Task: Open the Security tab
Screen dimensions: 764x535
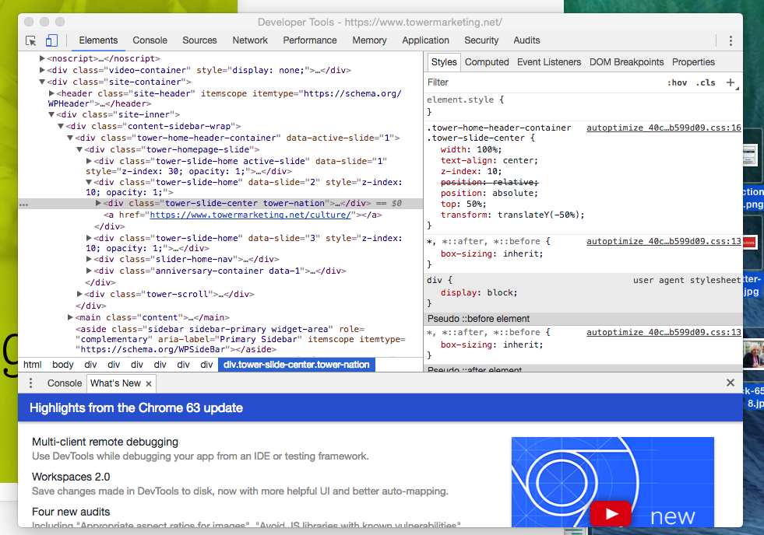Action: point(481,40)
